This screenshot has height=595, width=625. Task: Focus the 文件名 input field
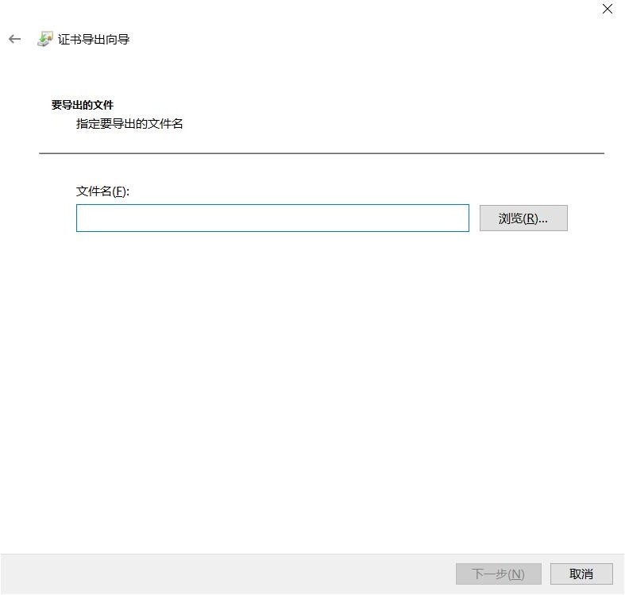coord(272,218)
